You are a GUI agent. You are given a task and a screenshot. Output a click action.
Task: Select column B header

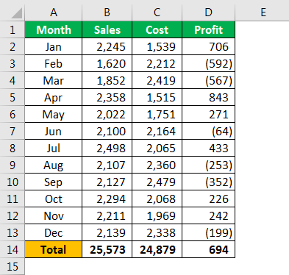pyautogui.click(x=107, y=12)
